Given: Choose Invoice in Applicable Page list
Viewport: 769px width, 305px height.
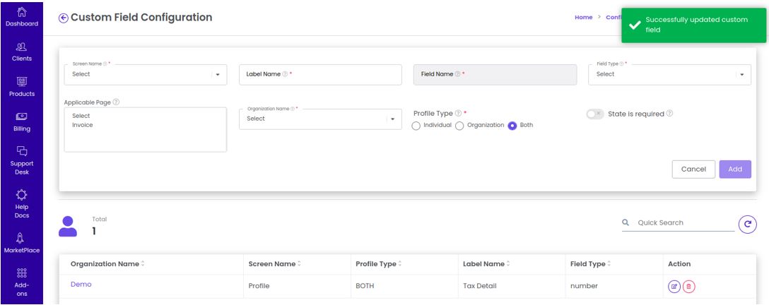Looking at the screenshot, I should click(83, 126).
